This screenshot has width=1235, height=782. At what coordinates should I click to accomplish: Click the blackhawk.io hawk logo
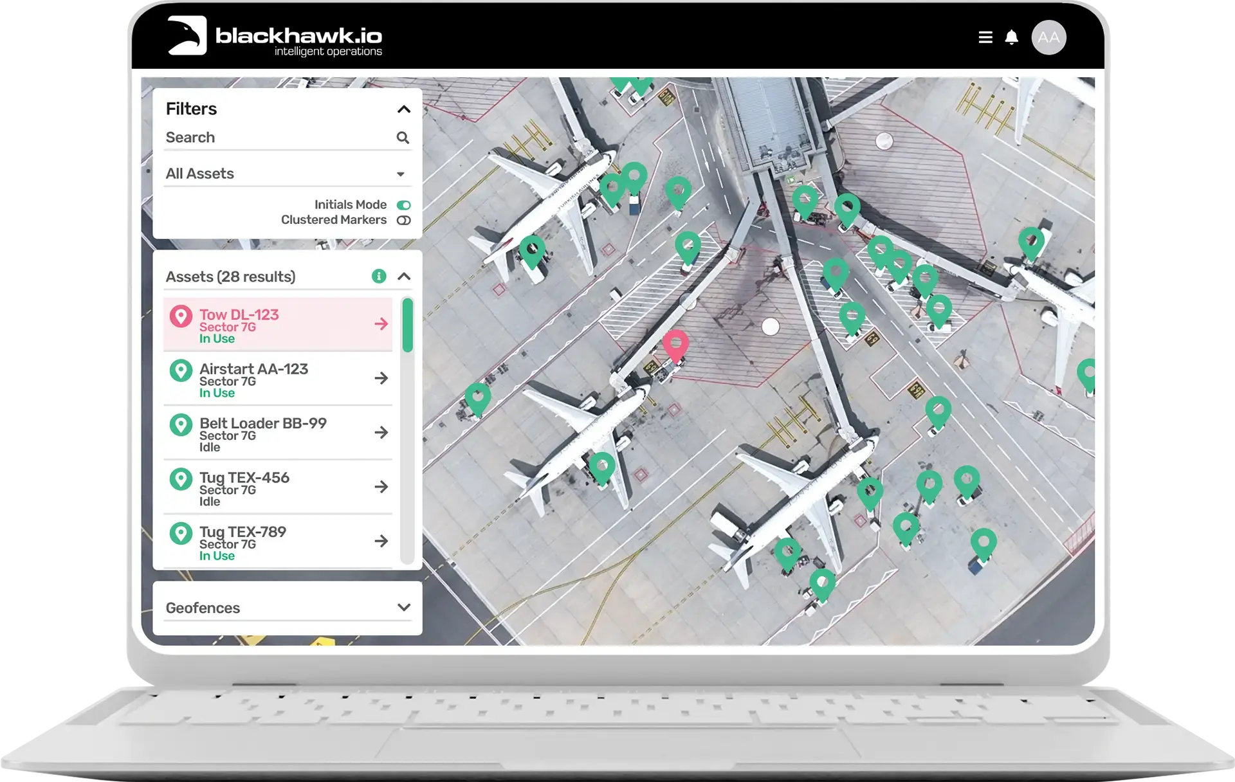pos(187,35)
